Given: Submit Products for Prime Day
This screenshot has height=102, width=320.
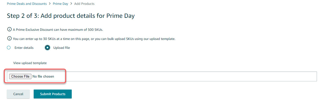Looking at the screenshot, I should coord(53,94).
